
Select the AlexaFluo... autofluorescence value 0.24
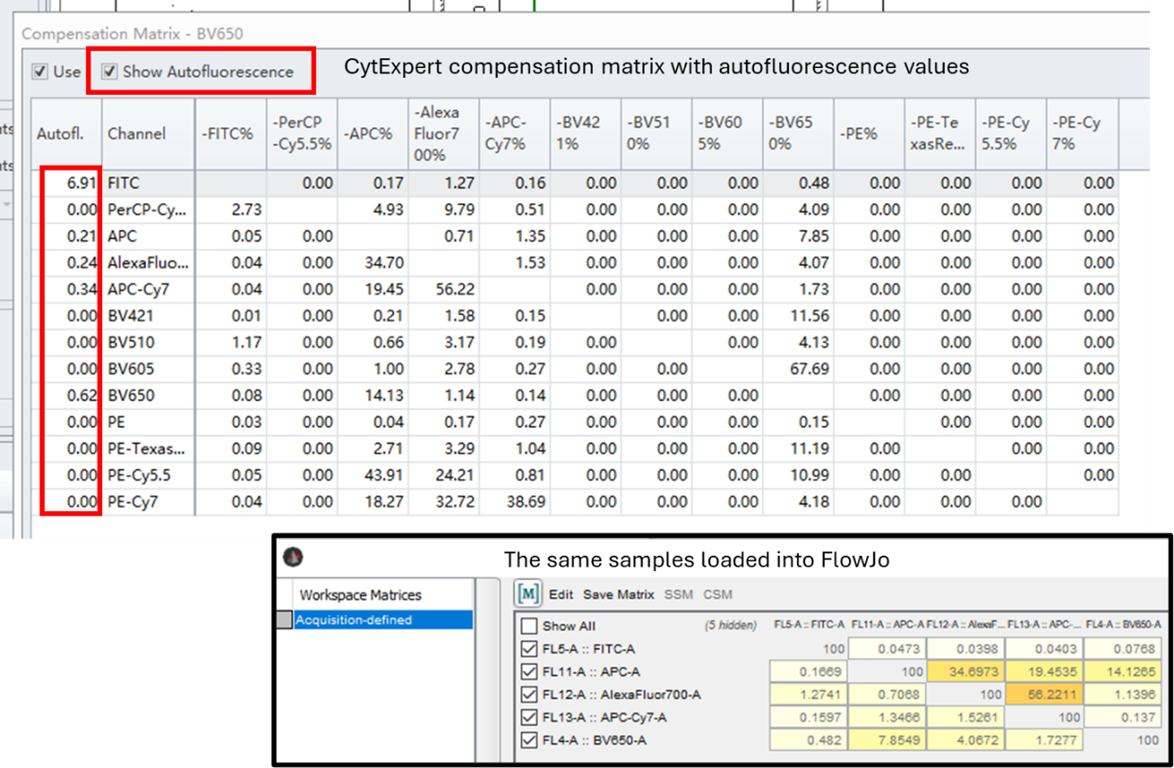point(81,263)
